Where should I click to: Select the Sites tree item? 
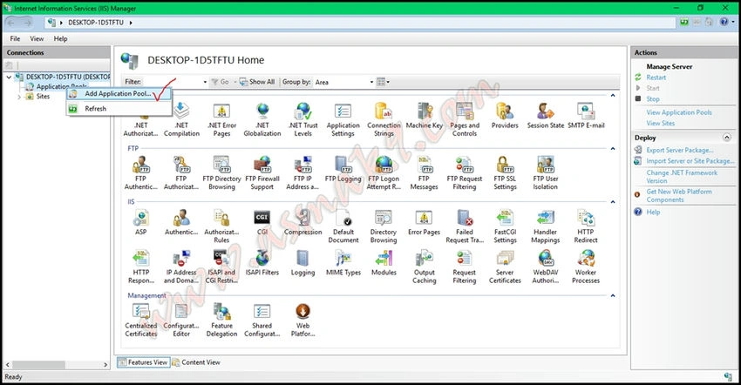pos(43,97)
